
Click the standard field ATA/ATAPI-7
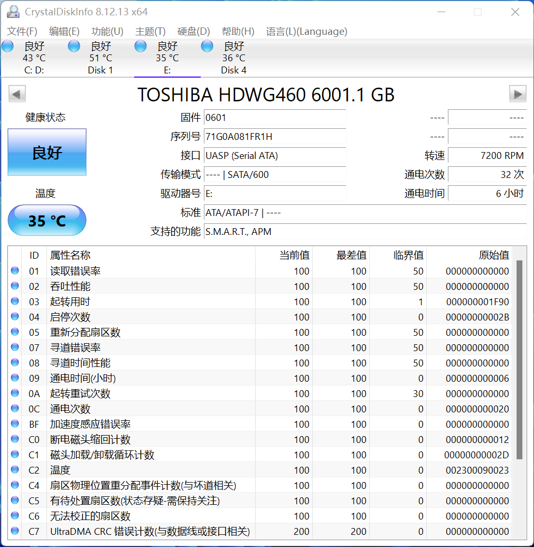(365, 212)
